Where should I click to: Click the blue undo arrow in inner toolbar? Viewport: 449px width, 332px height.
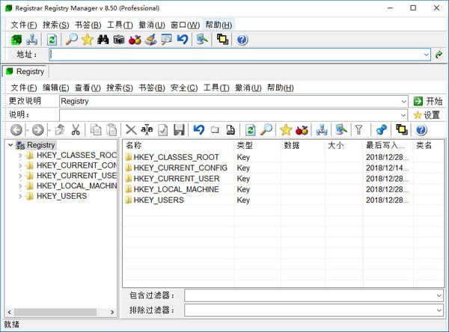pyautogui.click(x=199, y=130)
